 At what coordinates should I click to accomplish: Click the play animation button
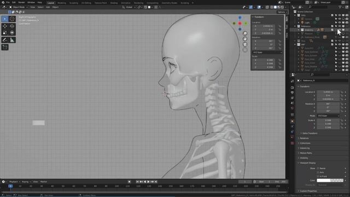pyautogui.click(x=148, y=182)
